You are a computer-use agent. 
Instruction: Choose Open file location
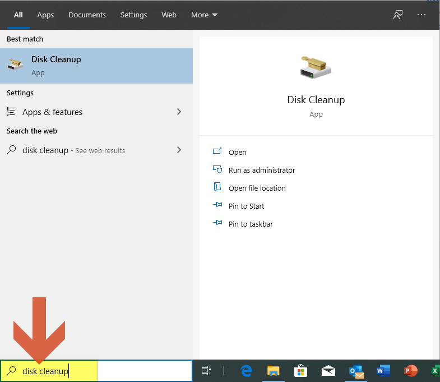(257, 188)
